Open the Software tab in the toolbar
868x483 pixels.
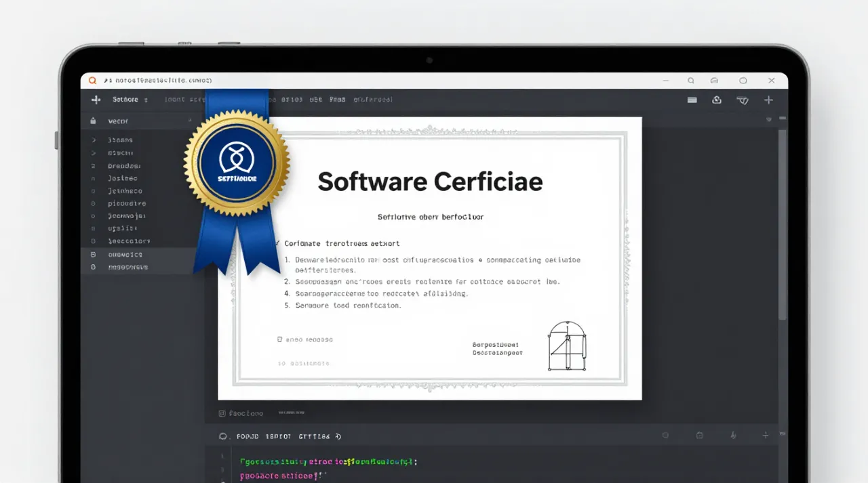tap(125, 100)
